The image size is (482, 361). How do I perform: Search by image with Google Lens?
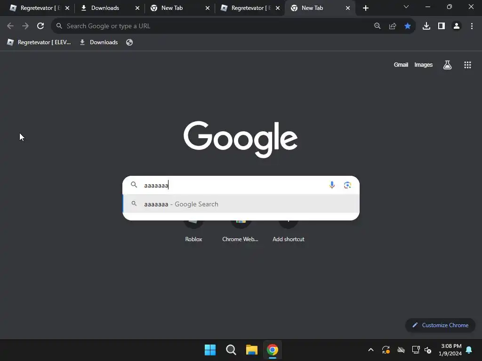347,185
